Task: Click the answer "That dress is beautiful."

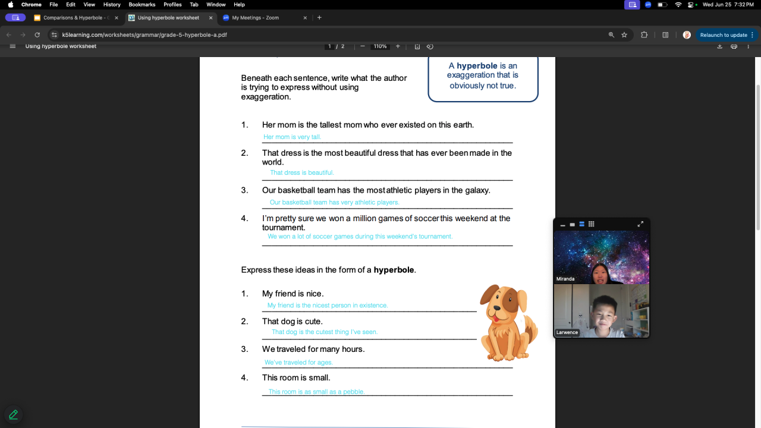Action: click(302, 172)
